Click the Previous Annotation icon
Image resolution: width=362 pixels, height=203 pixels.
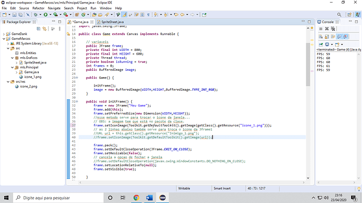pyautogui.click(x=166, y=15)
